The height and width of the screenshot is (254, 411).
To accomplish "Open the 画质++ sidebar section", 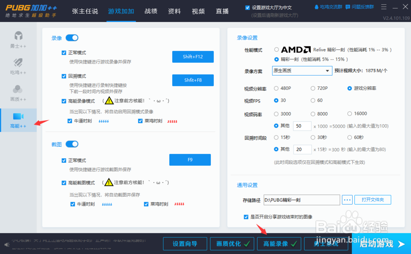I will pyautogui.click(x=18, y=93).
